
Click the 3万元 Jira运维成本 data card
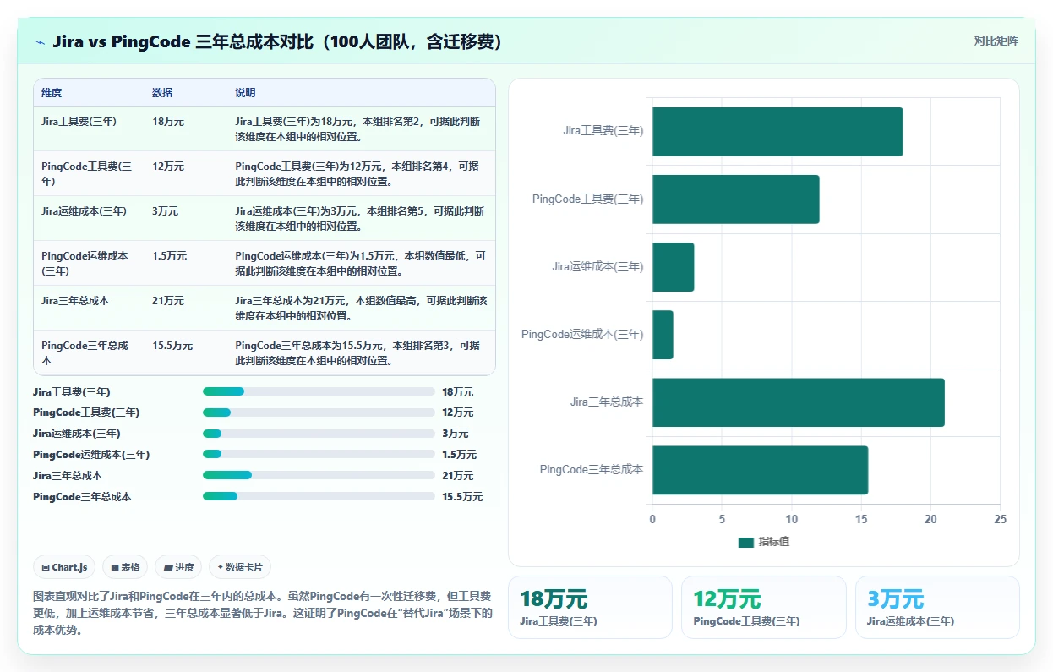937,607
